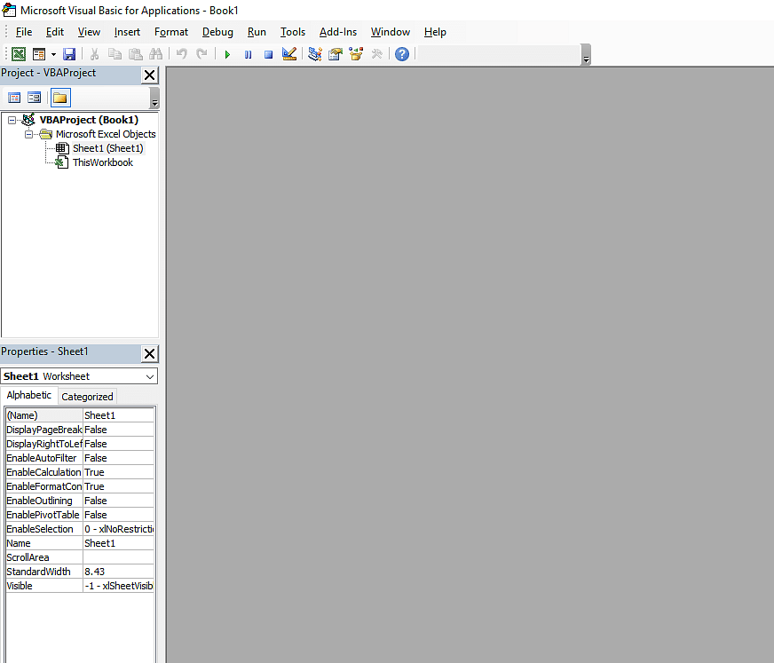Open the Format menu

[x=171, y=32]
